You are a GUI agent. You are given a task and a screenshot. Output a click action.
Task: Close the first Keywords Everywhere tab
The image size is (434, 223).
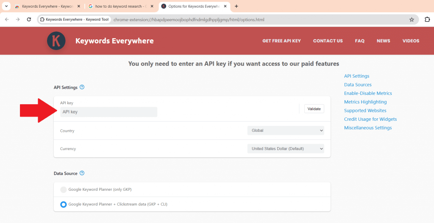(78, 6)
